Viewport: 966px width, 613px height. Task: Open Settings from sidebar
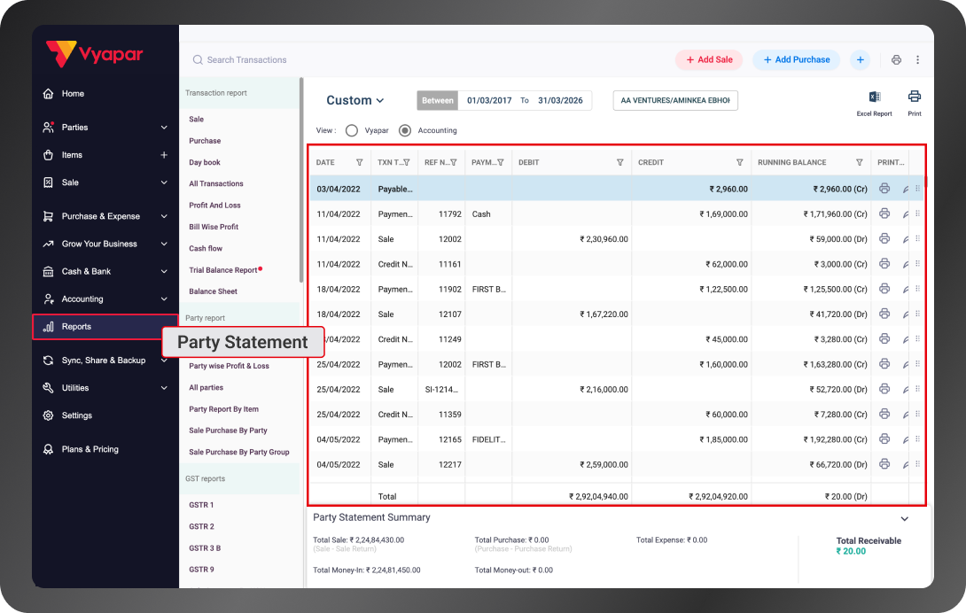(x=76, y=415)
